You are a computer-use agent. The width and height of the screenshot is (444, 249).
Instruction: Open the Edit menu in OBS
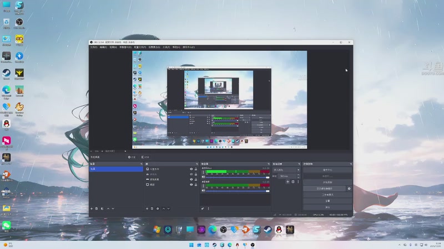click(x=103, y=47)
